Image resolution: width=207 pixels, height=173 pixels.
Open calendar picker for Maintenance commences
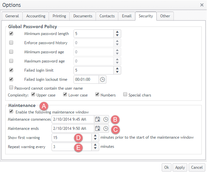click(x=97, y=119)
